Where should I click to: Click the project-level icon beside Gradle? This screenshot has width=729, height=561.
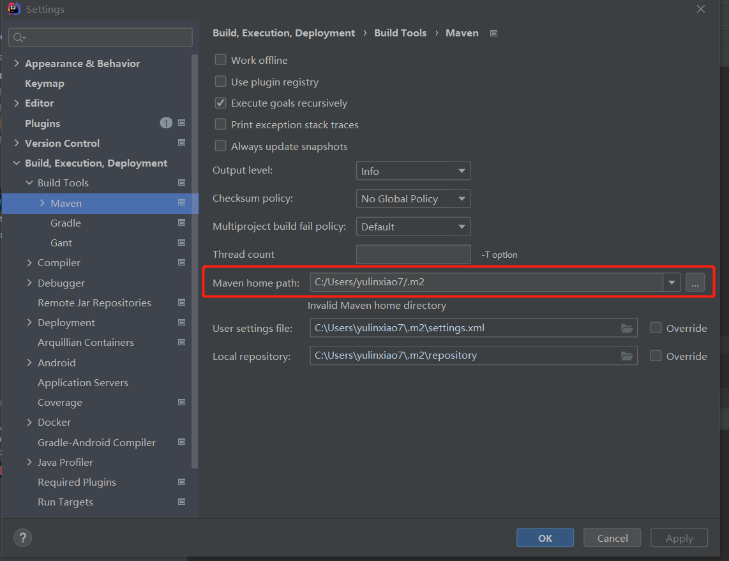point(182,223)
